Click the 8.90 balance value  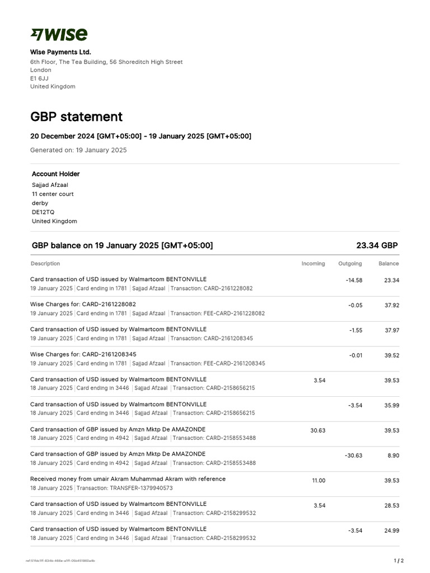(393, 455)
